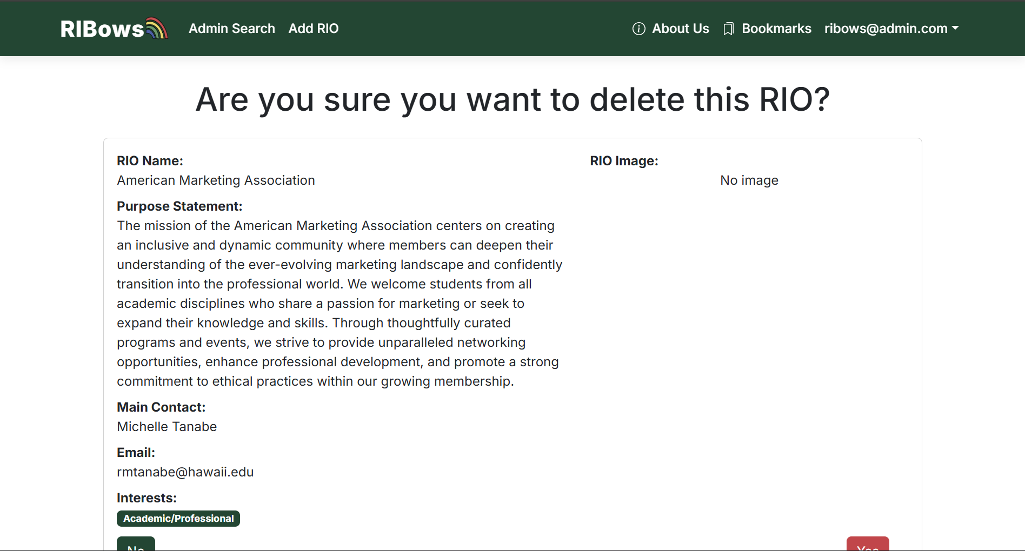1025x551 pixels.
Task: Click the caret arrow beside admin email
Action: (x=955, y=28)
